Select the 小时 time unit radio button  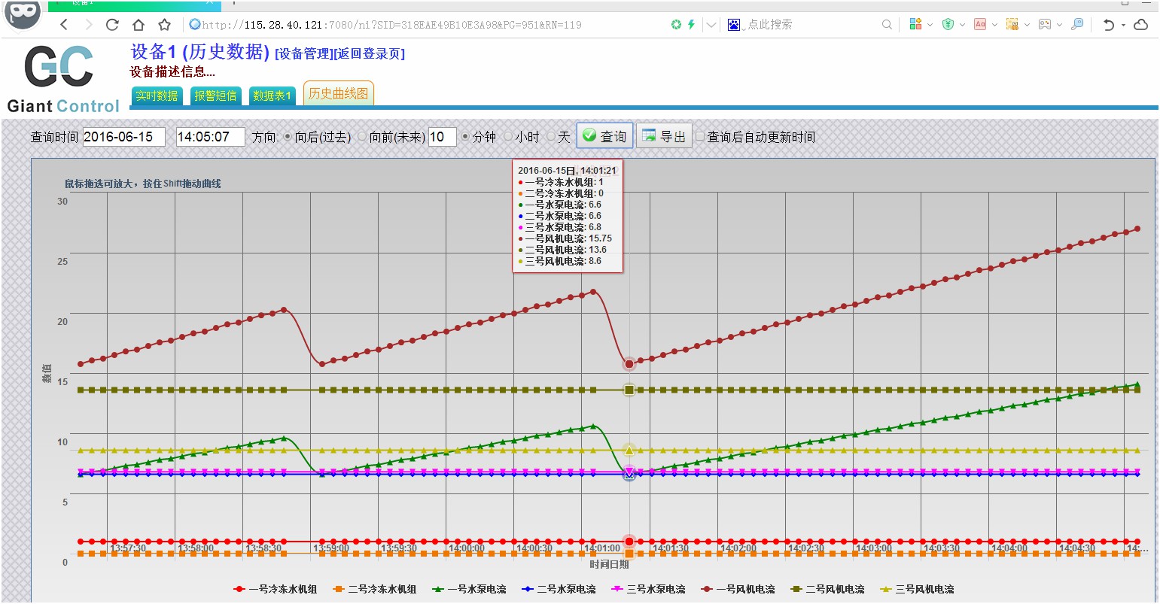click(508, 137)
